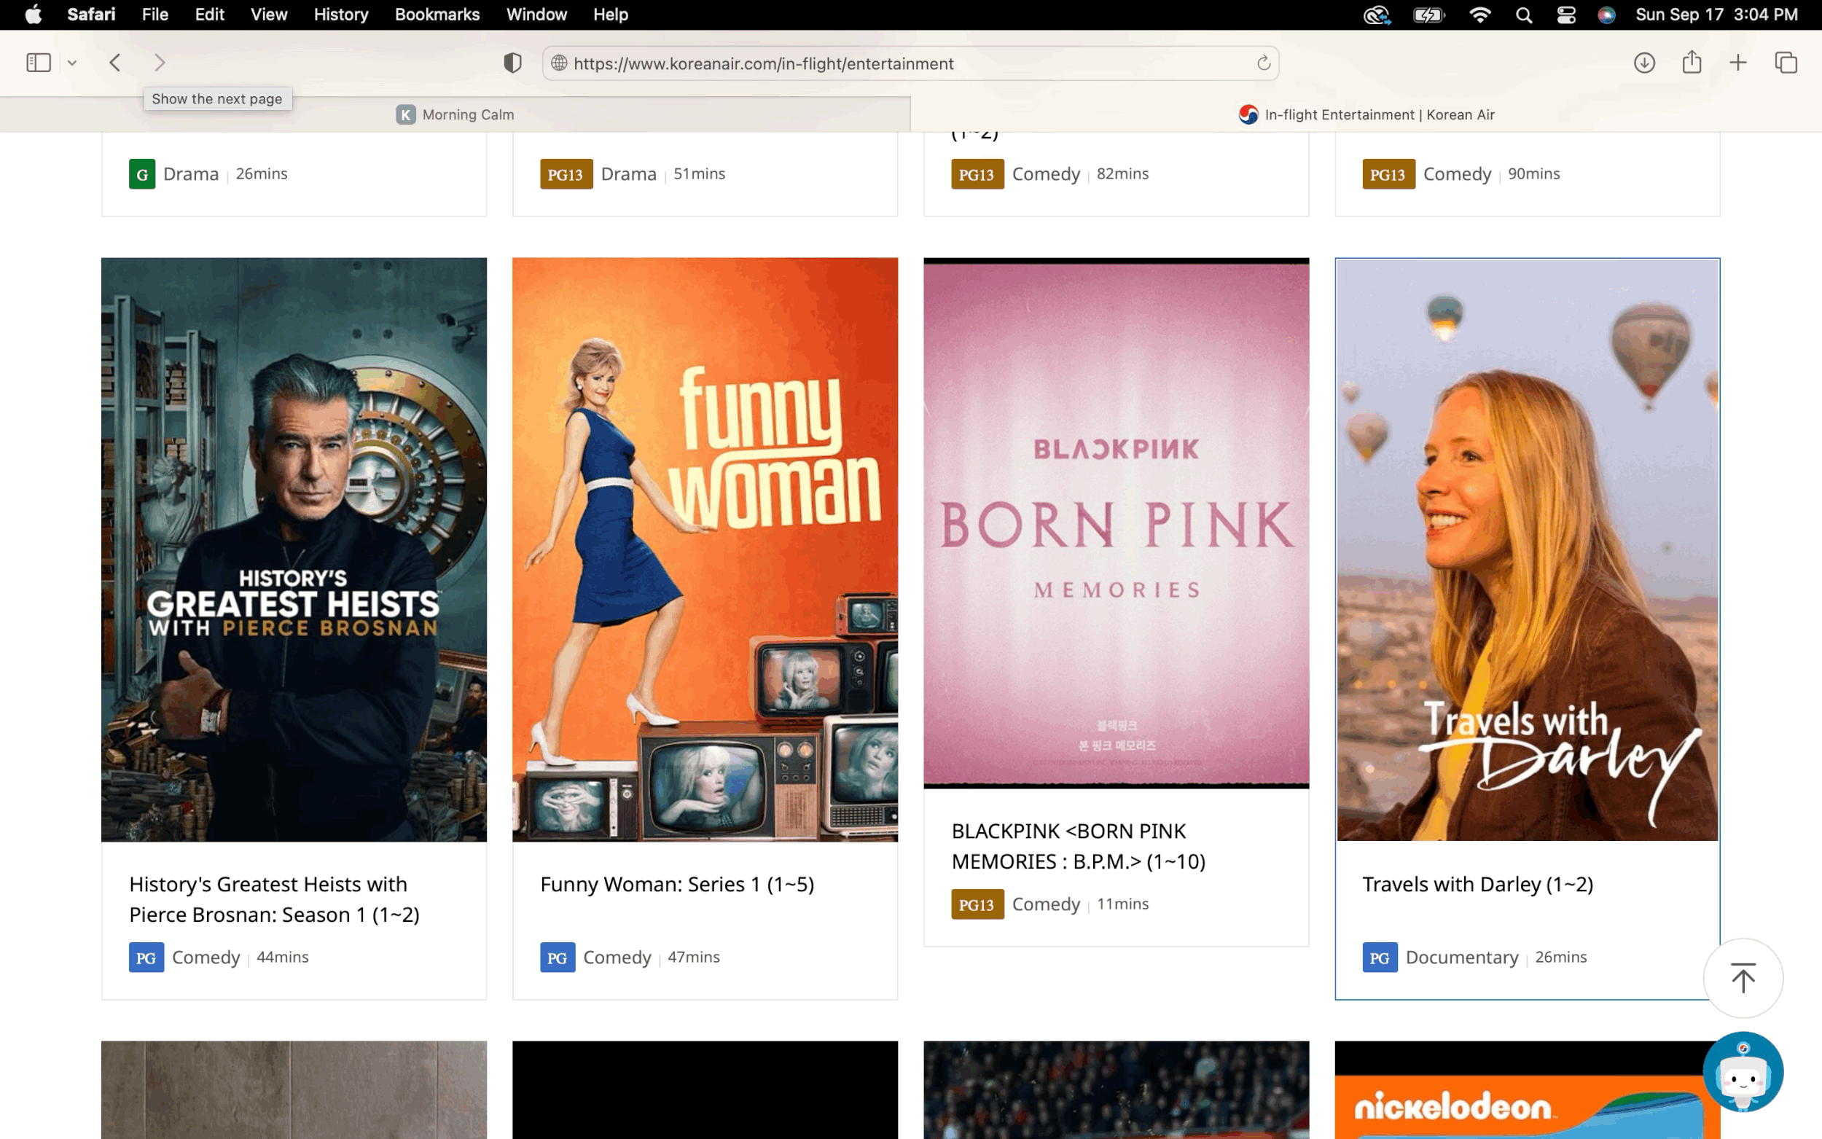Go back to the previous page
Image resolution: width=1822 pixels, height=1139 pixels.
(114, 63)
